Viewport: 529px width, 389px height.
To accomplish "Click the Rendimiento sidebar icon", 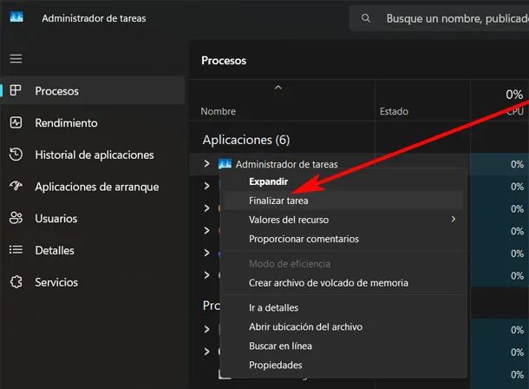I will (x=16, y=123).
